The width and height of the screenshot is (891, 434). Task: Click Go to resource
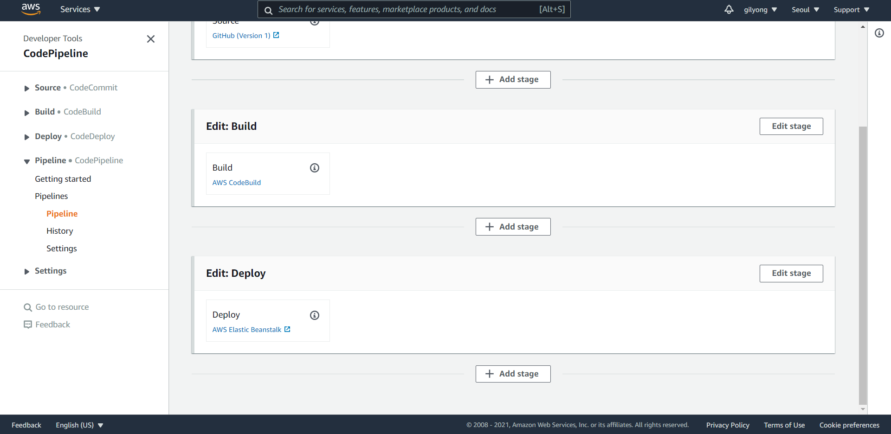(62, 307)
